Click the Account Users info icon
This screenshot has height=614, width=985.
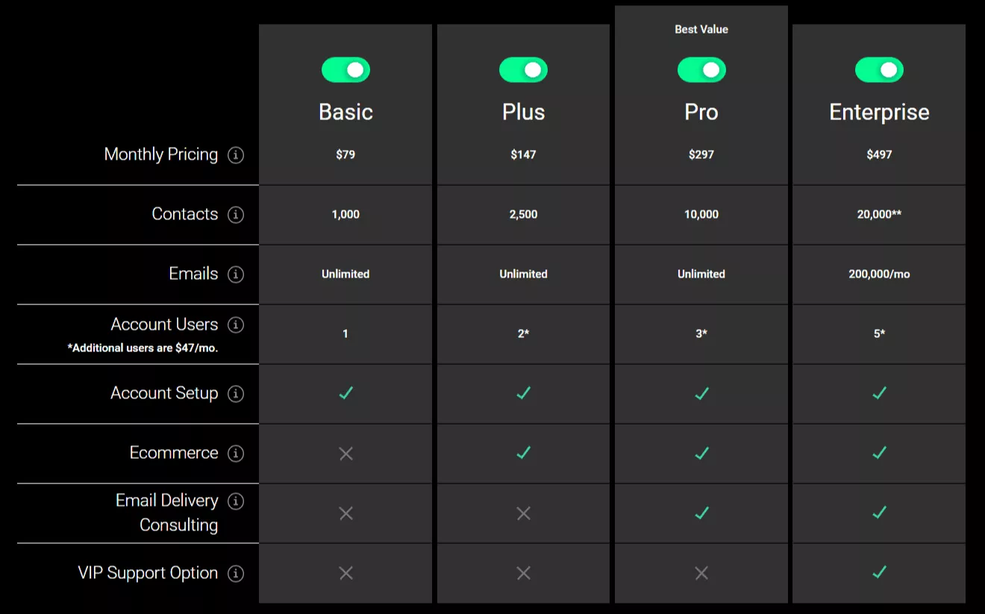click(x=236, y=325)
